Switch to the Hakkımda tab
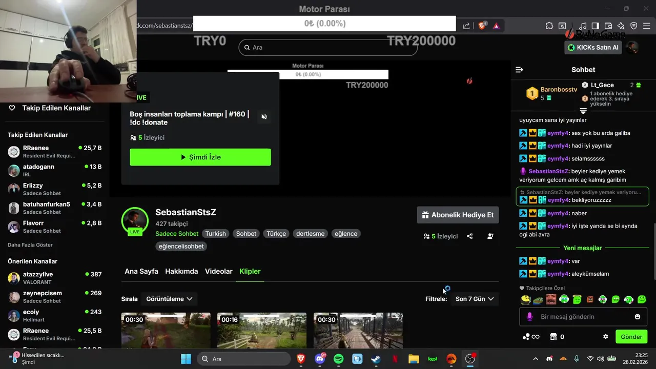The width and height of the screenshot is (656, 369). 181,271
